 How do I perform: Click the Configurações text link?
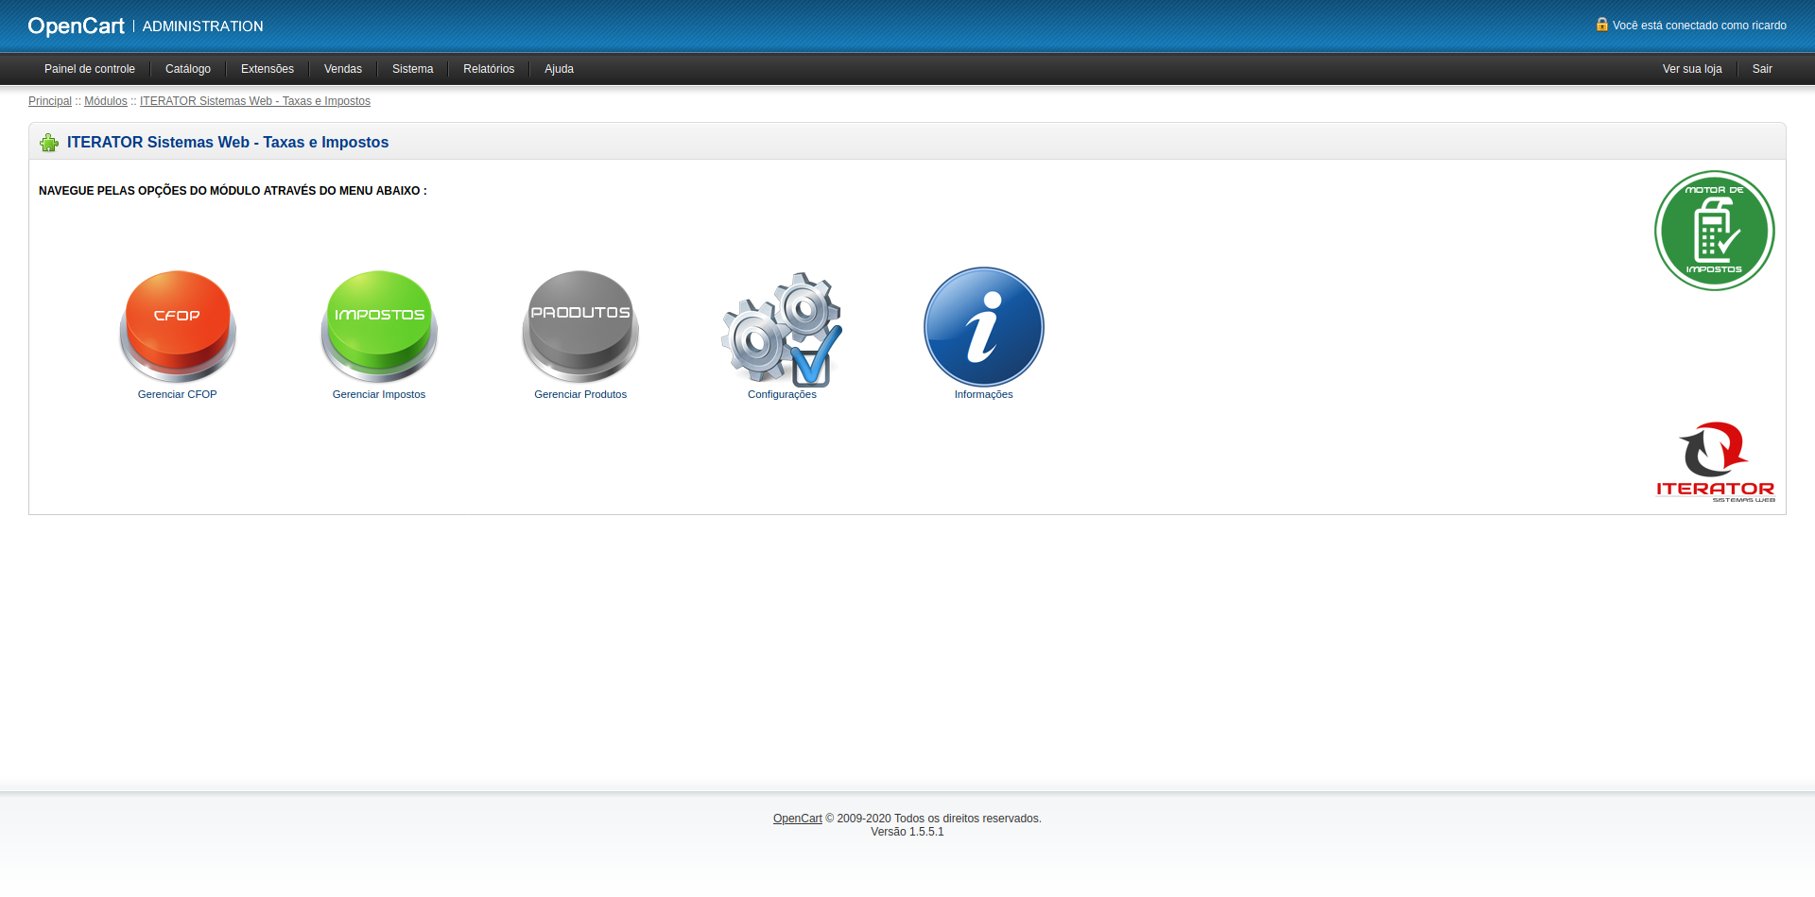click(782, 394)
